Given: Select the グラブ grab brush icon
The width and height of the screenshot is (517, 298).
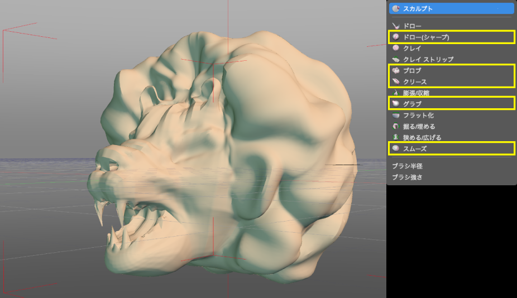Looking at the screenshot, I should click(396, 104).
